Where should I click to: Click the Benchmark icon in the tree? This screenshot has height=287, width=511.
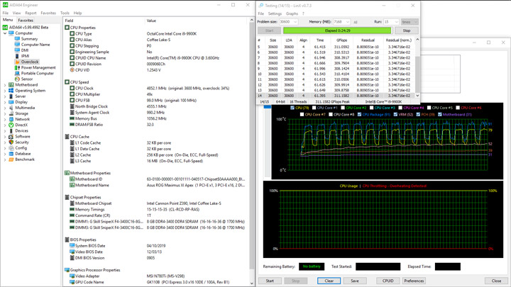tap(11, 159)
